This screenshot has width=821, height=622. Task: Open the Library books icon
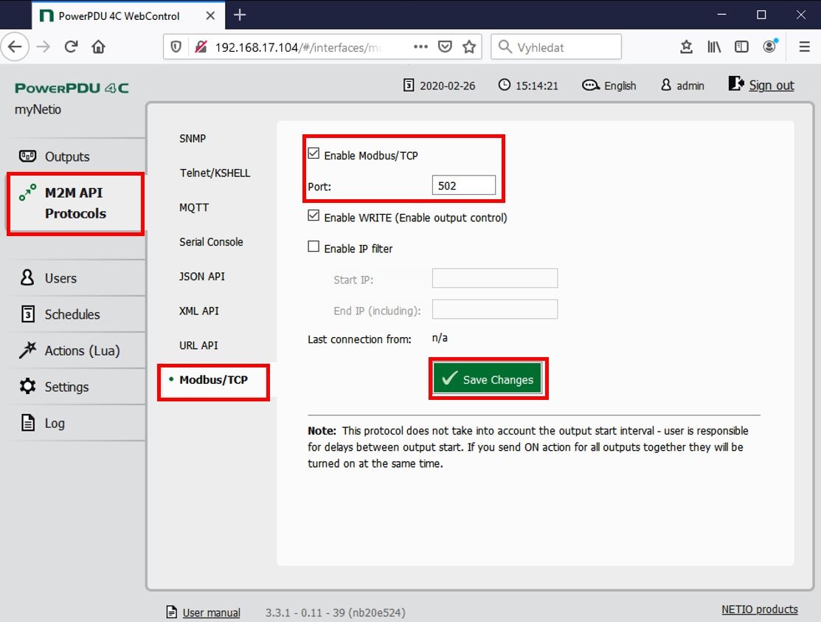coord(714,47)
